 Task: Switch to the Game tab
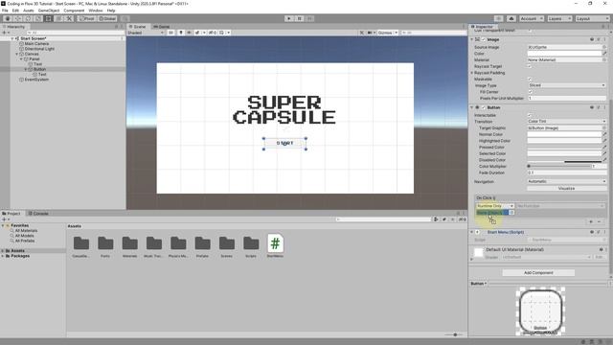(162, 27)
